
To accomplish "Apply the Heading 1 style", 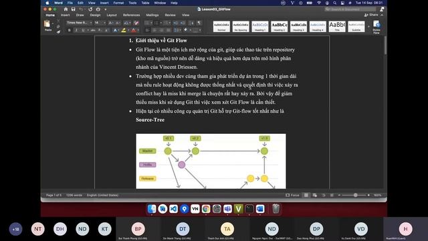I will coord(260,27).
